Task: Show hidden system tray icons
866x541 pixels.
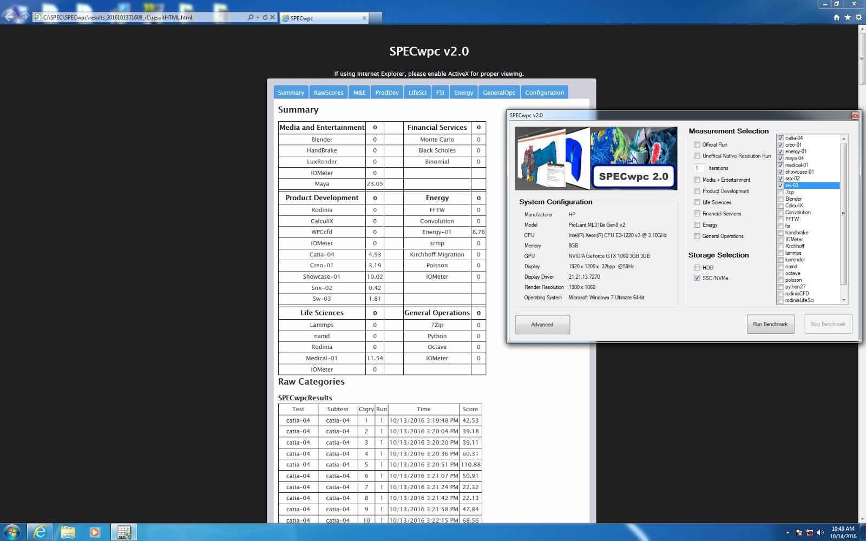Action: (788, 532)
